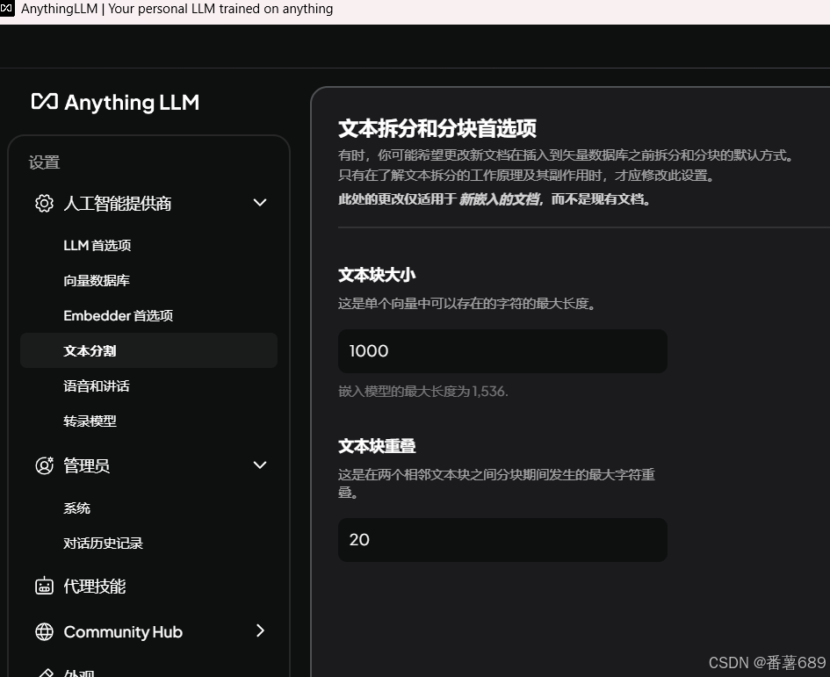Click the AI providers gear icon
830x677 pixels.
[45, 203]
